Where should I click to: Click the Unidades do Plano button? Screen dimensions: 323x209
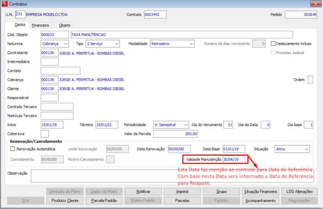click(x=65, y=192)
